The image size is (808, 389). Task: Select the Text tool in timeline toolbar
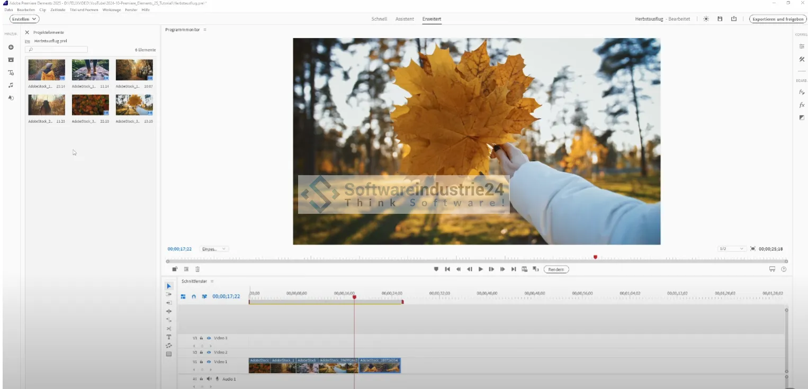[169, 337]
